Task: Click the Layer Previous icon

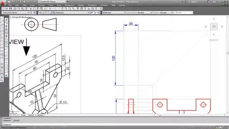Action: pyautogui.click(x=95, y=13)
